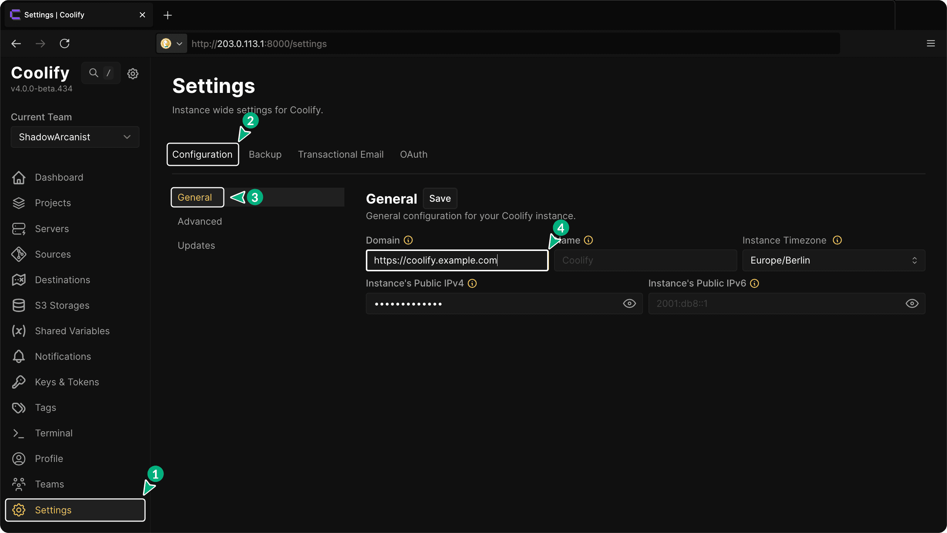947x533 pixels.
Task: Navigate to S3 Storages
Action: 62,305
